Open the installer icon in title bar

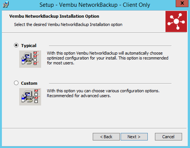[6, 5]
